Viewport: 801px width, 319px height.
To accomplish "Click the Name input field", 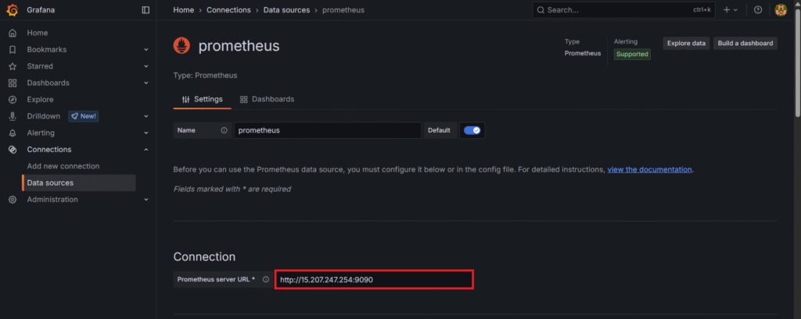I will coord(328,130).
